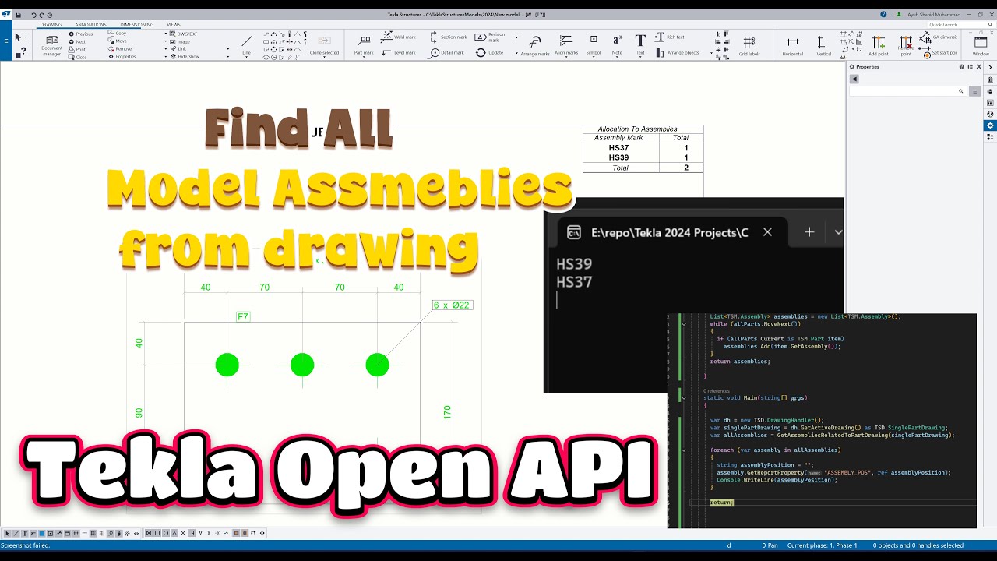Click the Undo arrow icon
This screenshot has height=561, width=997.
(33, 15)
